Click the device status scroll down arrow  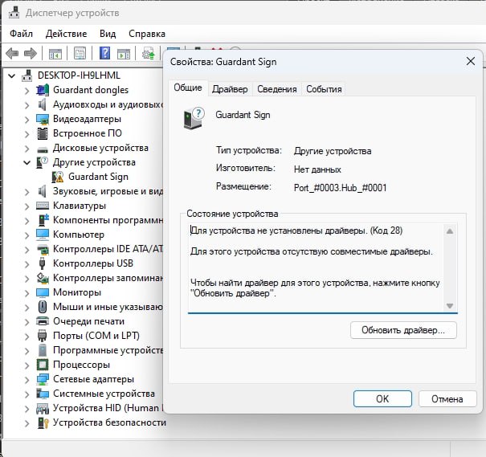click(450, 306)
